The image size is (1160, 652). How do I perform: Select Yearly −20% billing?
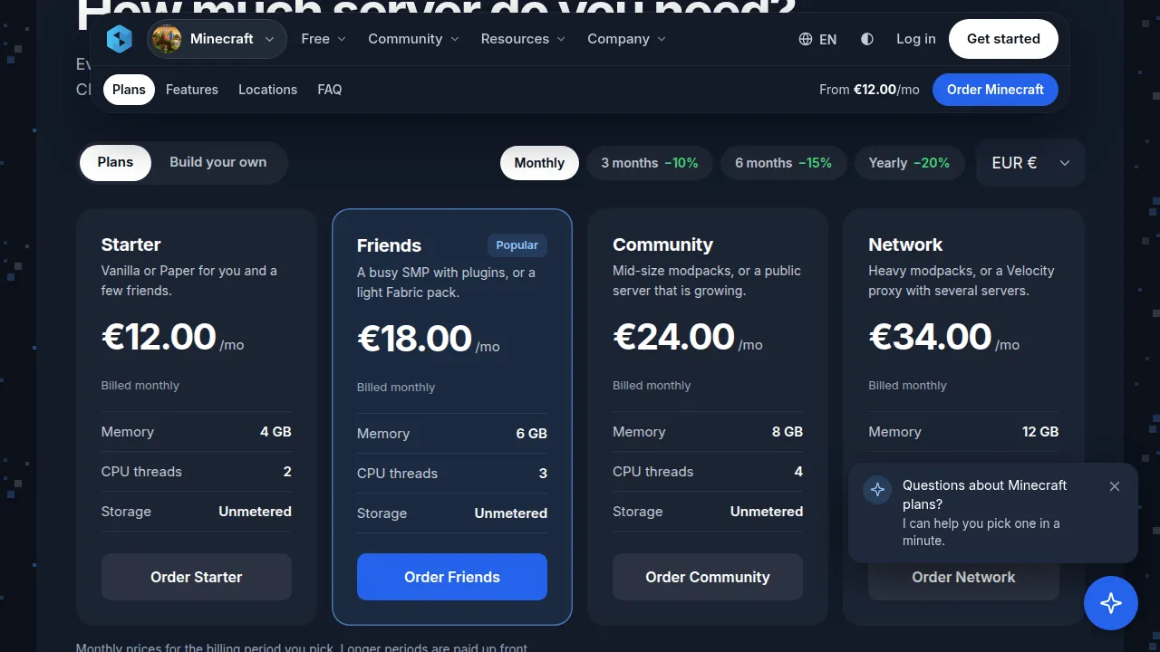[x=909, y=163]
